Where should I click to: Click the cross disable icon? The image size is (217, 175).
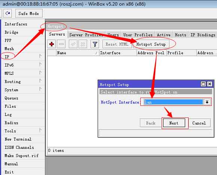tap(83, 44)
